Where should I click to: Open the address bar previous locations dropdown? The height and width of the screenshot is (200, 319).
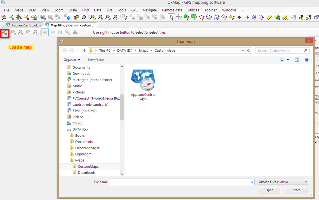click(242, 50)
